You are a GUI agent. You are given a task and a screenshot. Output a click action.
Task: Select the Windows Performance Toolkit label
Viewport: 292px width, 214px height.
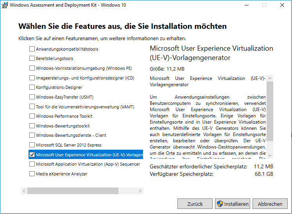pyautogui.click(x=64, y=116)
